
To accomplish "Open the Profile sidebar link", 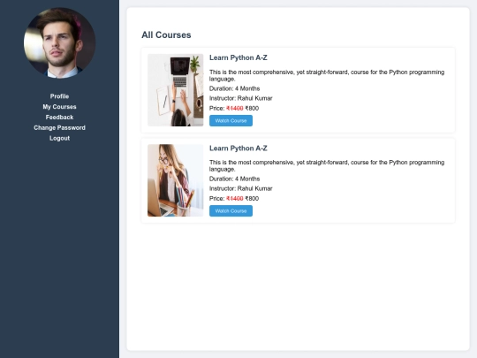I will (x=59, y=96).
